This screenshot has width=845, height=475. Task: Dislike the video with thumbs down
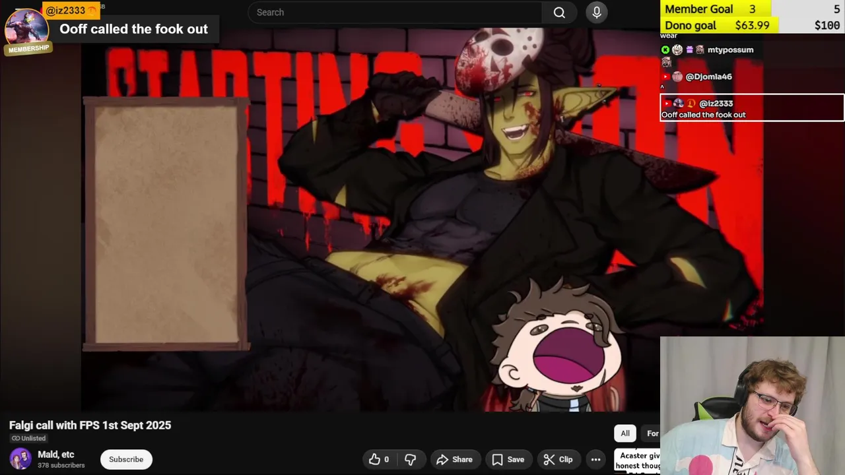coord(410,459)
